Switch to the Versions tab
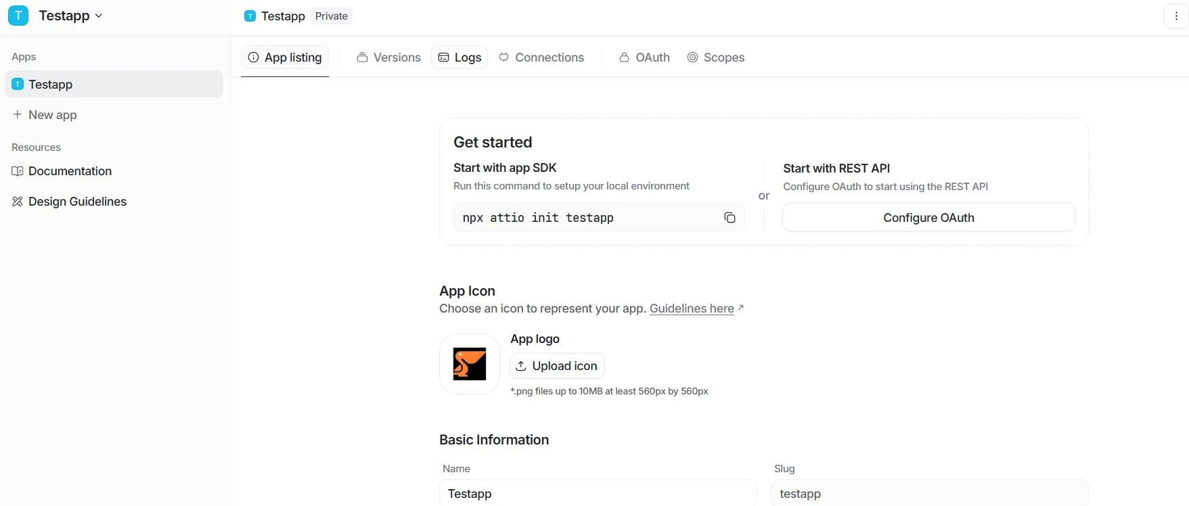Viewport: 1189px width, 506px height. [388, 57]
